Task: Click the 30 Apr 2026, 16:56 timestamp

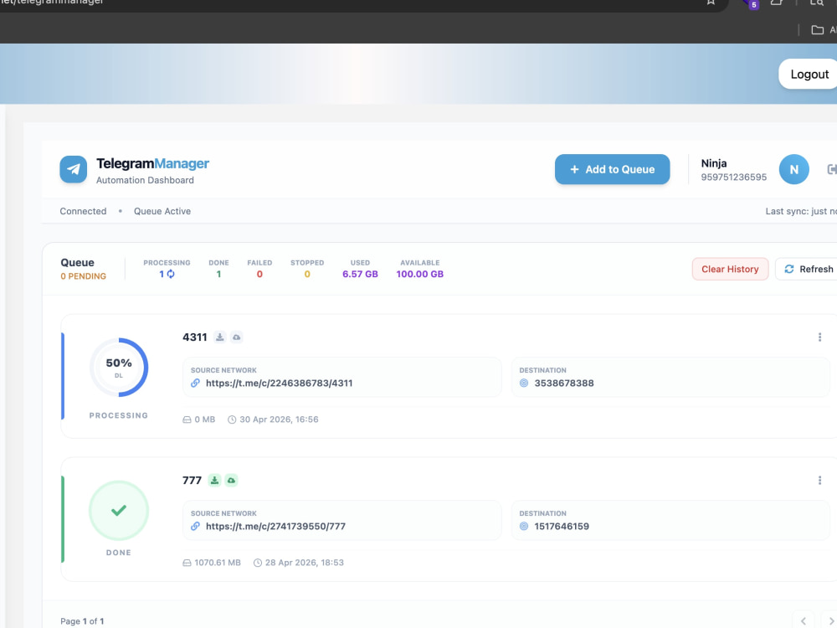Action: pos(279,420)
